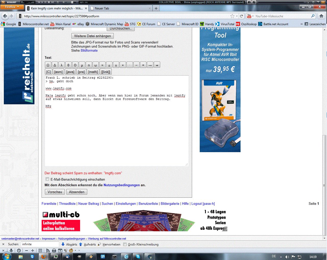327x260 pixels.
Task: Open the Battle.net Account bookmark
Action: coord(273,24)
